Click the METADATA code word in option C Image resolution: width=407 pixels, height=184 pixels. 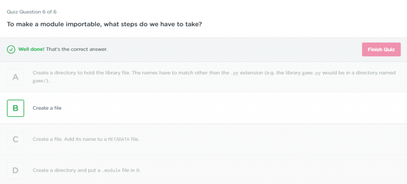(118, 139)
